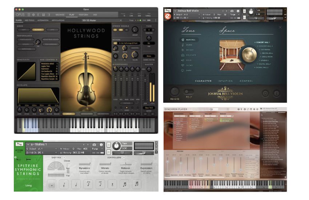Switch to the Mix tab in Opus

pos(95,15)
